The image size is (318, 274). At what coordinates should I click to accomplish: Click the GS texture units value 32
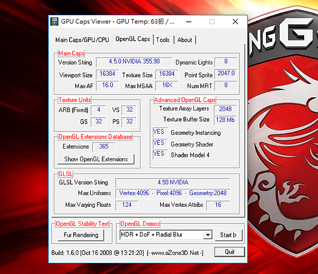tap(99, 122)
